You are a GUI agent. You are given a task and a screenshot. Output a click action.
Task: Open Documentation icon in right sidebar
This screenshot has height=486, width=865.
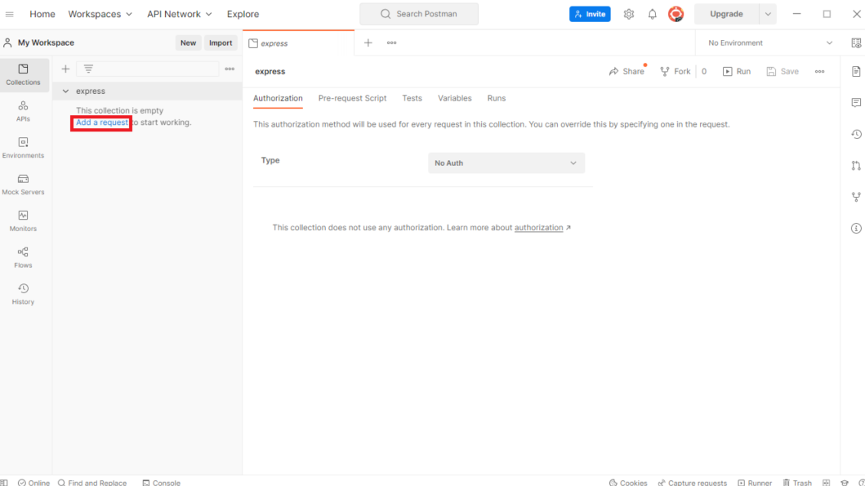pyautogui.click(x=856, y=72)
